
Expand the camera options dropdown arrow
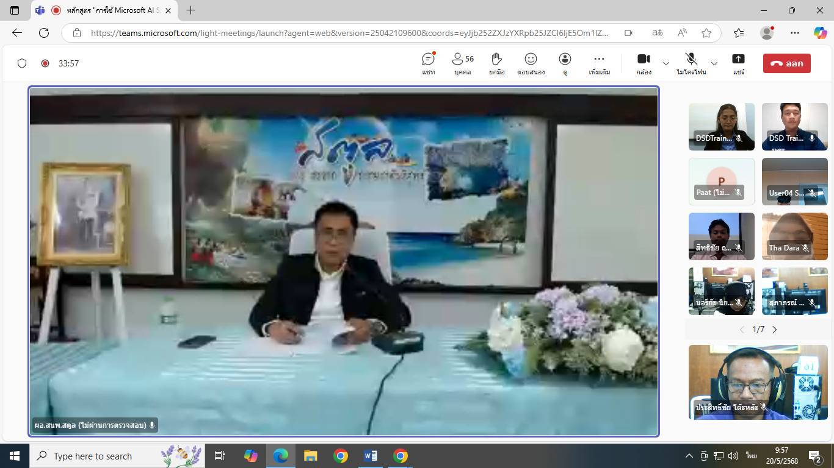point(666,63)
